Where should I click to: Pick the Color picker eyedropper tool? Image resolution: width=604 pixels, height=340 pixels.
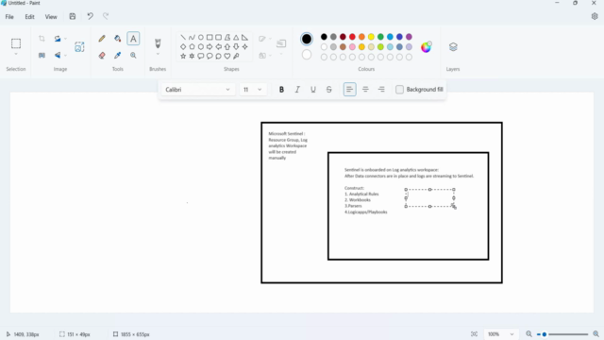click(x=117, y=55)
